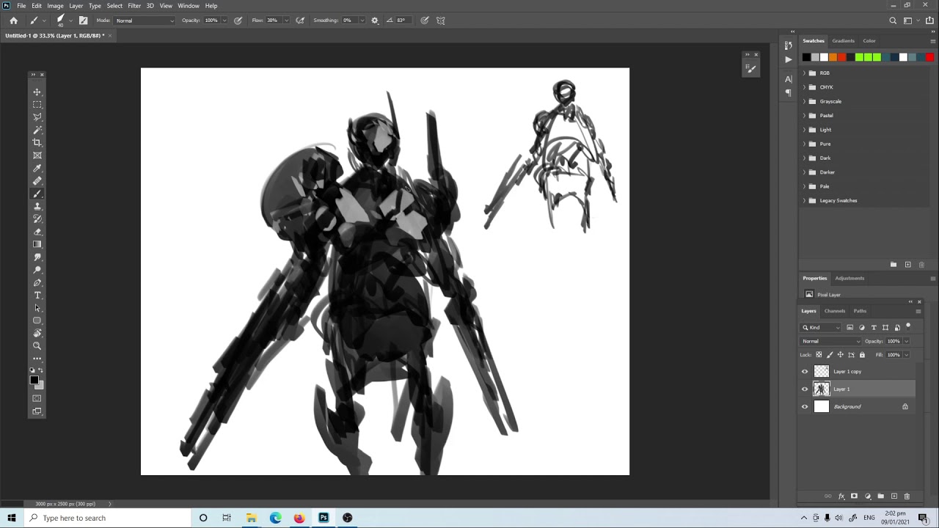
Task: Expand the Legacy Swatches group
Action: (804, 201)
